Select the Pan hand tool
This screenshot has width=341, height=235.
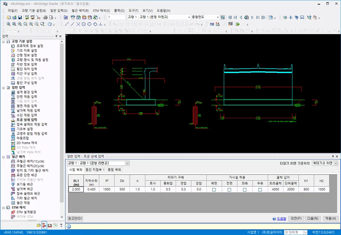click(50, 24)
